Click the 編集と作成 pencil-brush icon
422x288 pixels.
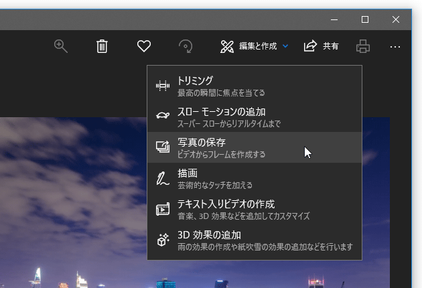coord(227,46)
